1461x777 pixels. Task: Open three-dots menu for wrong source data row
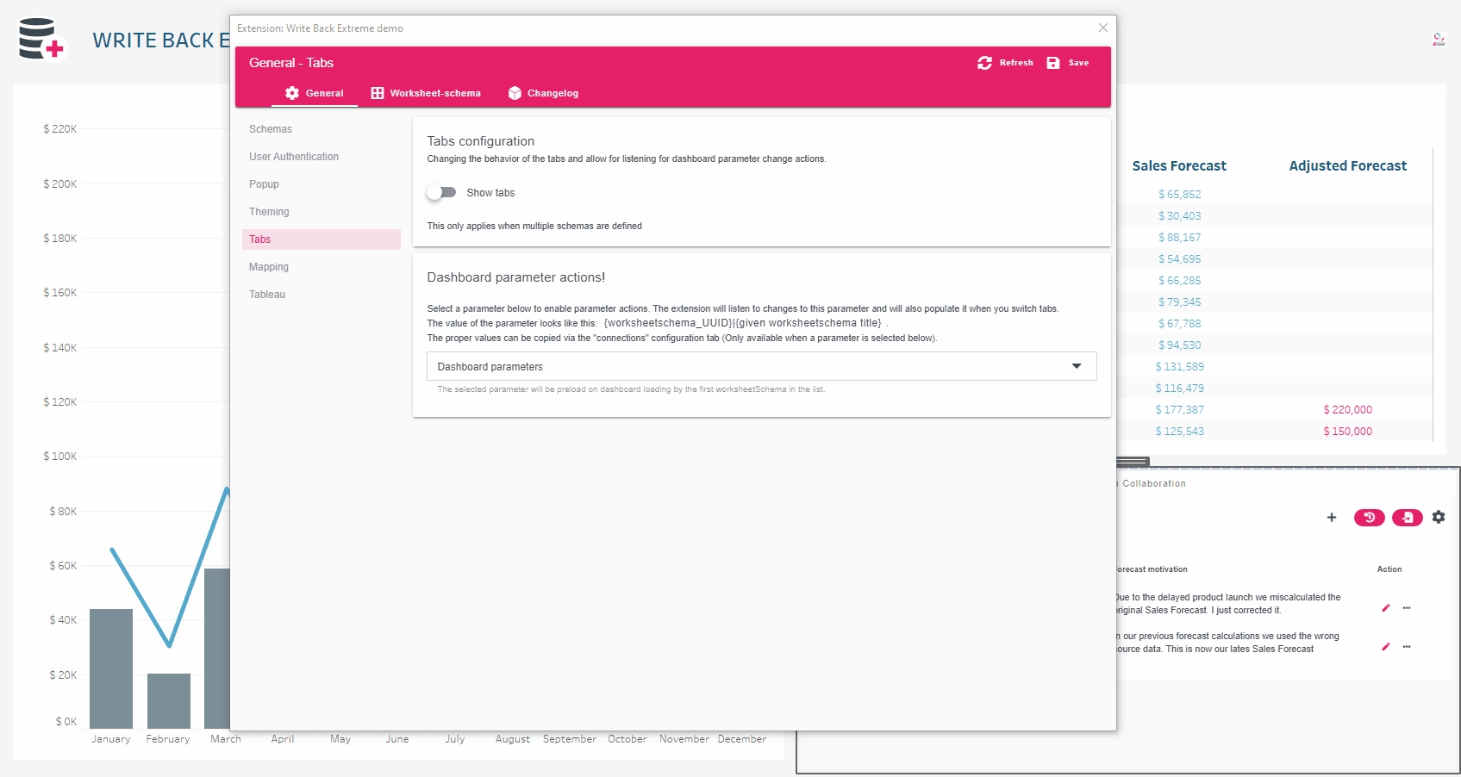pyautogui.click(x=1407, y=647)
